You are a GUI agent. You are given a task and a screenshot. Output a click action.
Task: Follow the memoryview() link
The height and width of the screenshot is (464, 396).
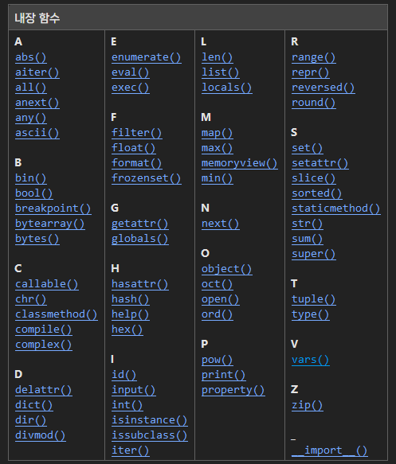coord(240,163)
